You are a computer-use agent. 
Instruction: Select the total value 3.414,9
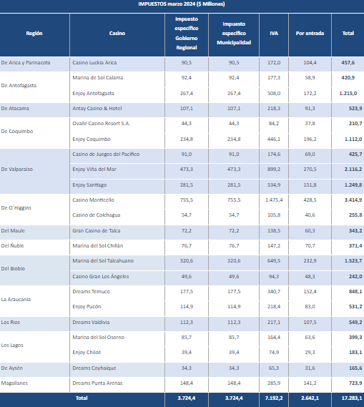(x=353, y=200)
